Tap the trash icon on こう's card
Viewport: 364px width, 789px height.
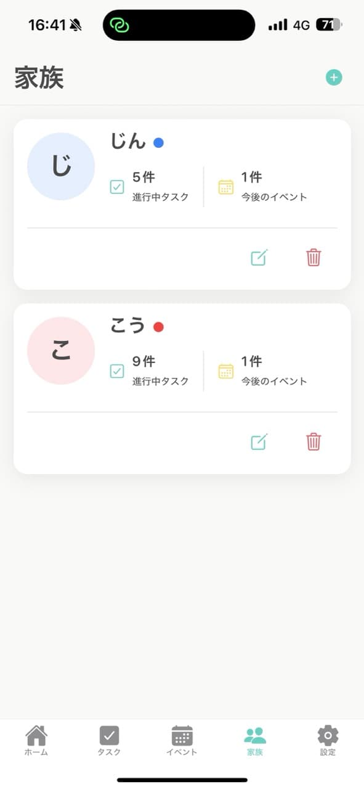pyautogui.click(x=313, y=442)
